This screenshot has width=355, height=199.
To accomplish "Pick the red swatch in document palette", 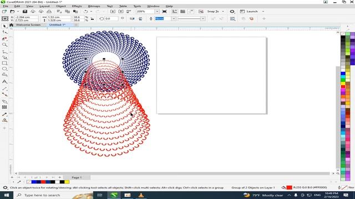I will pos(43,182).
